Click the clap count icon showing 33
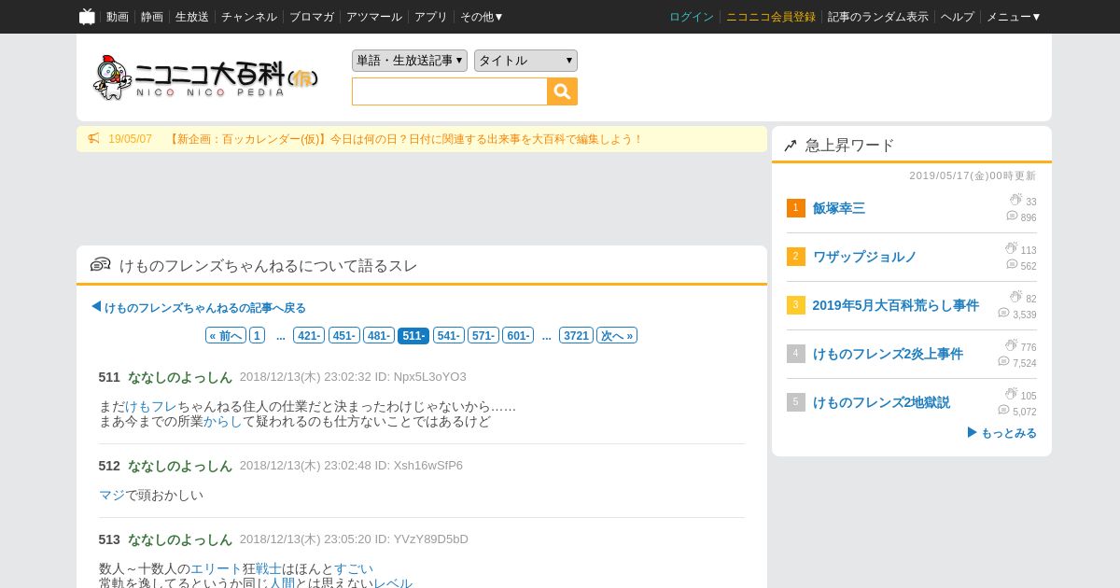The height and width of the screenshot is (588, 1120). 1015,200
